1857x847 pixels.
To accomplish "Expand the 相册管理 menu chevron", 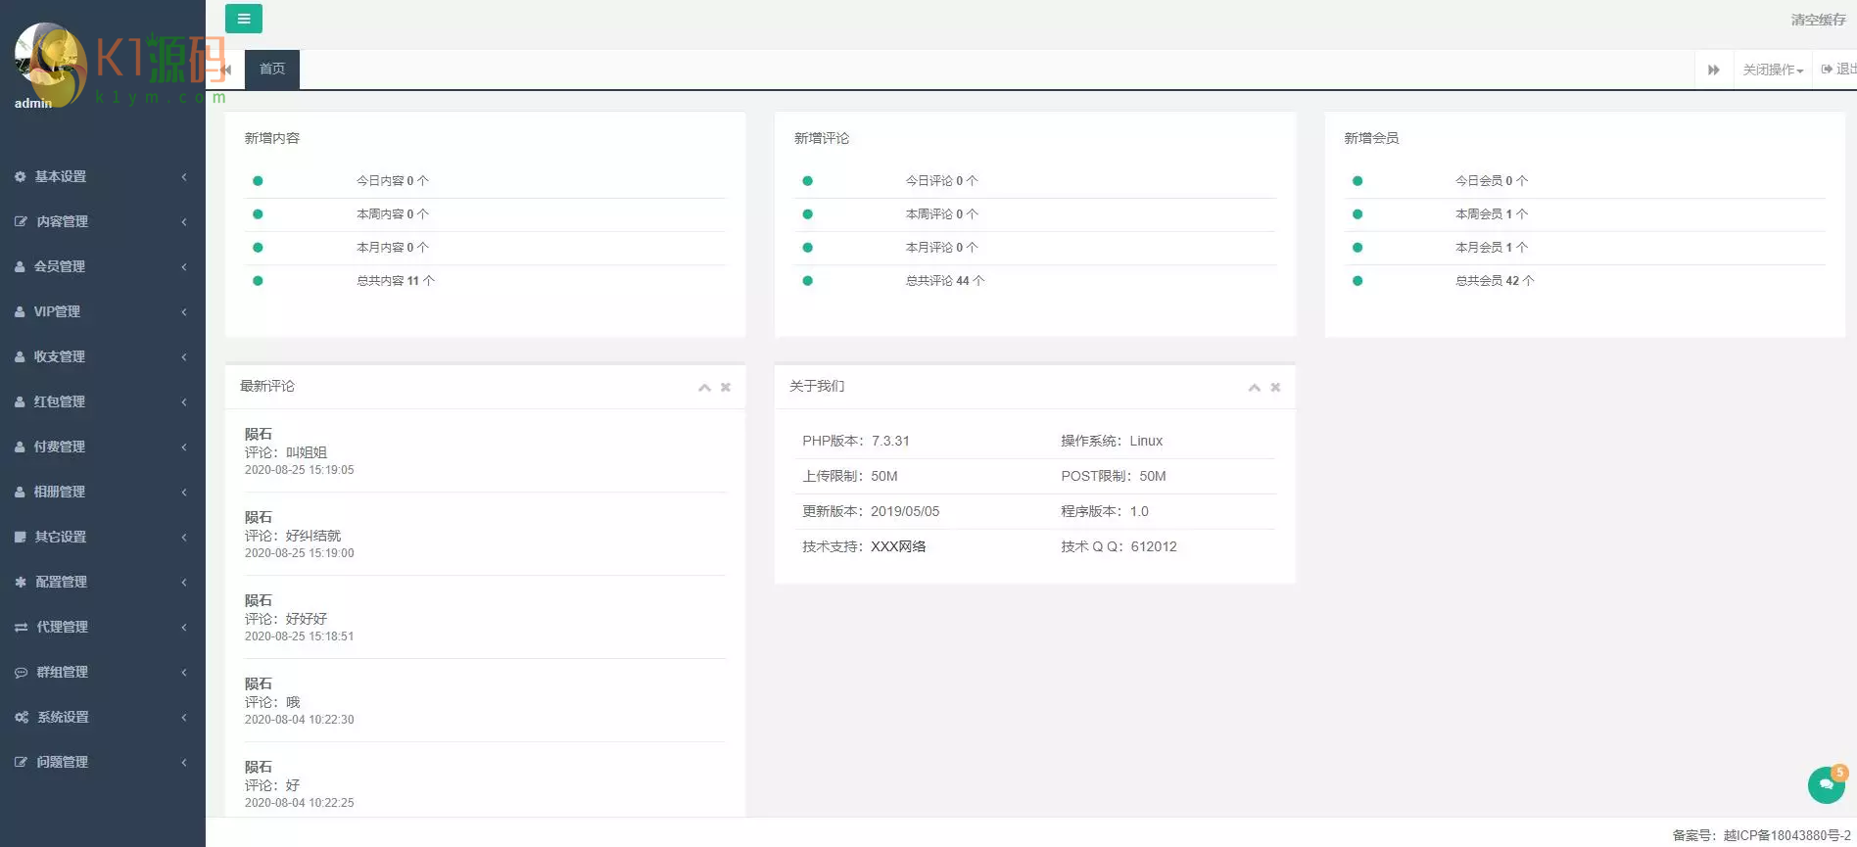I will coord(184,492).
